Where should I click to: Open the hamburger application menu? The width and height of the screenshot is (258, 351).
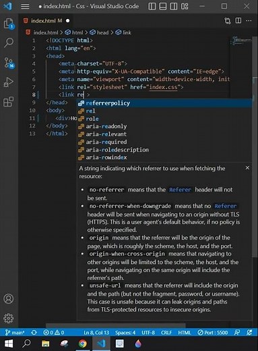25,6
